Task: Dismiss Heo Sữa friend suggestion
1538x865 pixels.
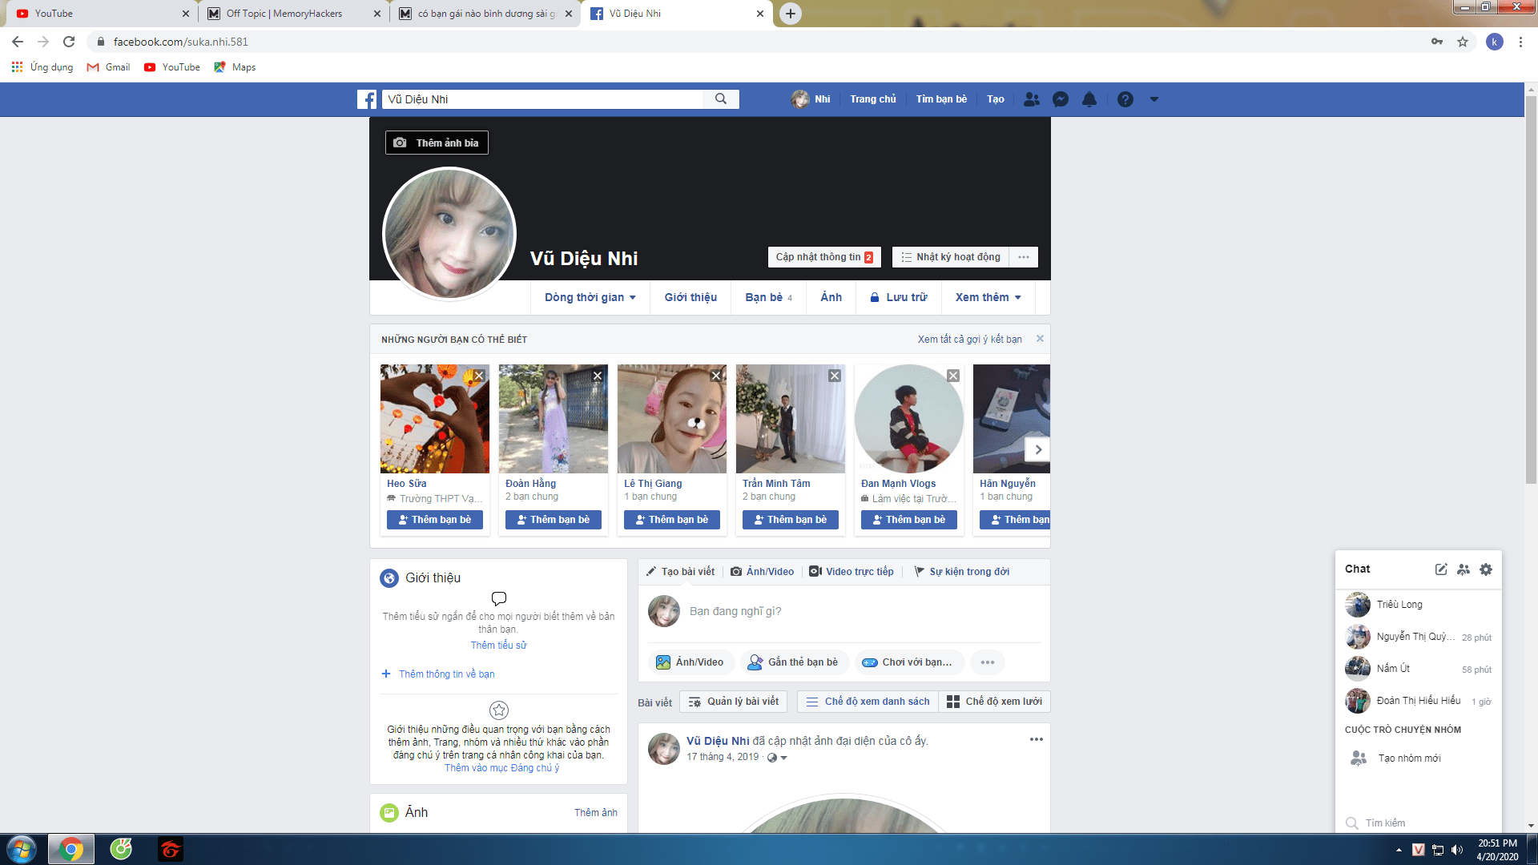Action: (x=479, y=376)
